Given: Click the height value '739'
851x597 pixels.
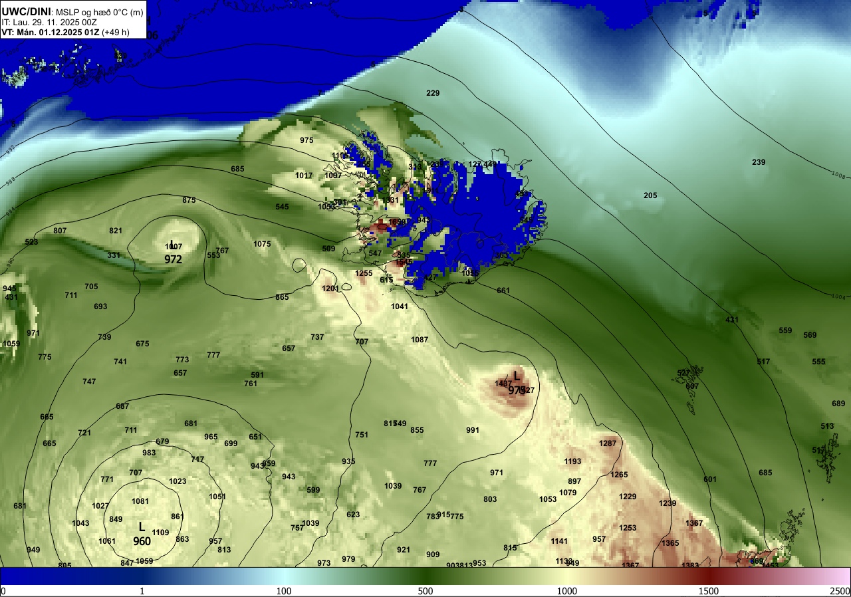Looking at the screenshot, I should pos(104,337).
